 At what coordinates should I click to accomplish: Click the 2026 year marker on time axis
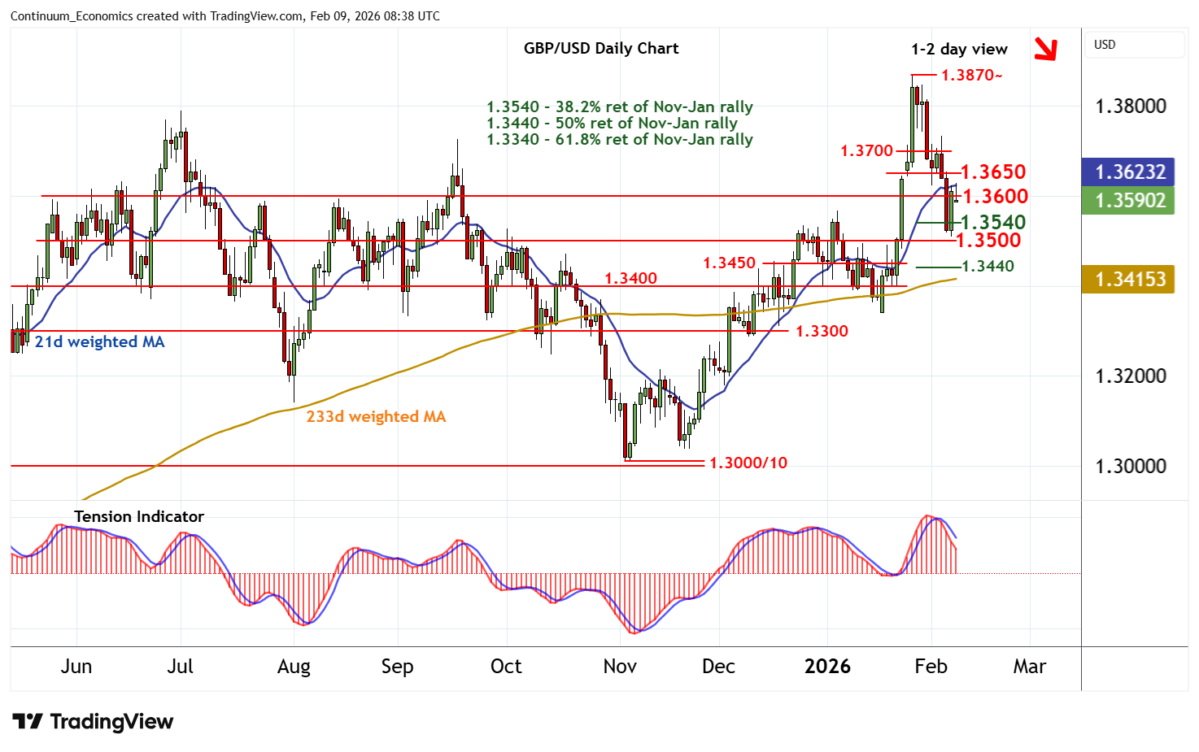pos(827,667)
